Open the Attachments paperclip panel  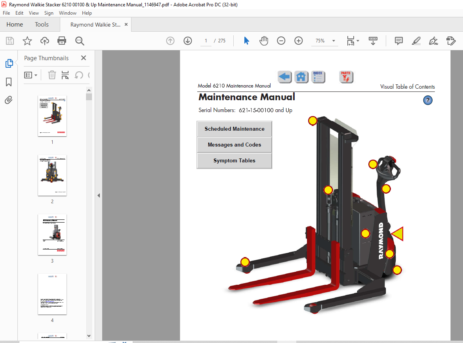(9, 100)
